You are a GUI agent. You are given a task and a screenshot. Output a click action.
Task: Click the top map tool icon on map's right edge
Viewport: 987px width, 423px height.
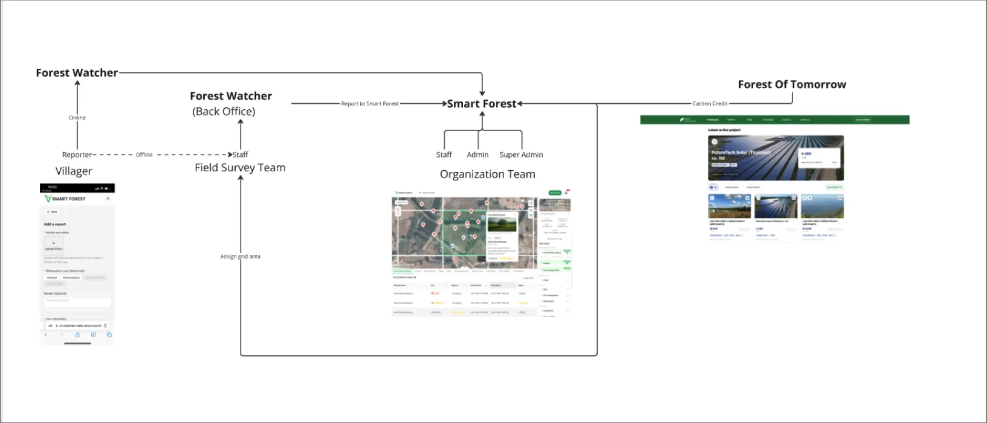coord(531,203)
